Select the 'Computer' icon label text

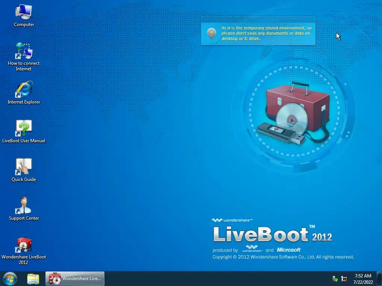(x=24, y=25)
